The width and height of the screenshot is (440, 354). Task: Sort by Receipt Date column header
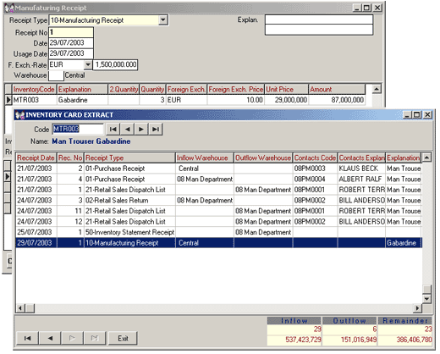click(x=36, y=158)
